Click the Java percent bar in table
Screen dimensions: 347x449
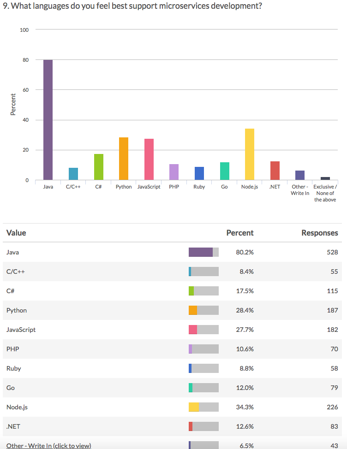click(203, 252)
